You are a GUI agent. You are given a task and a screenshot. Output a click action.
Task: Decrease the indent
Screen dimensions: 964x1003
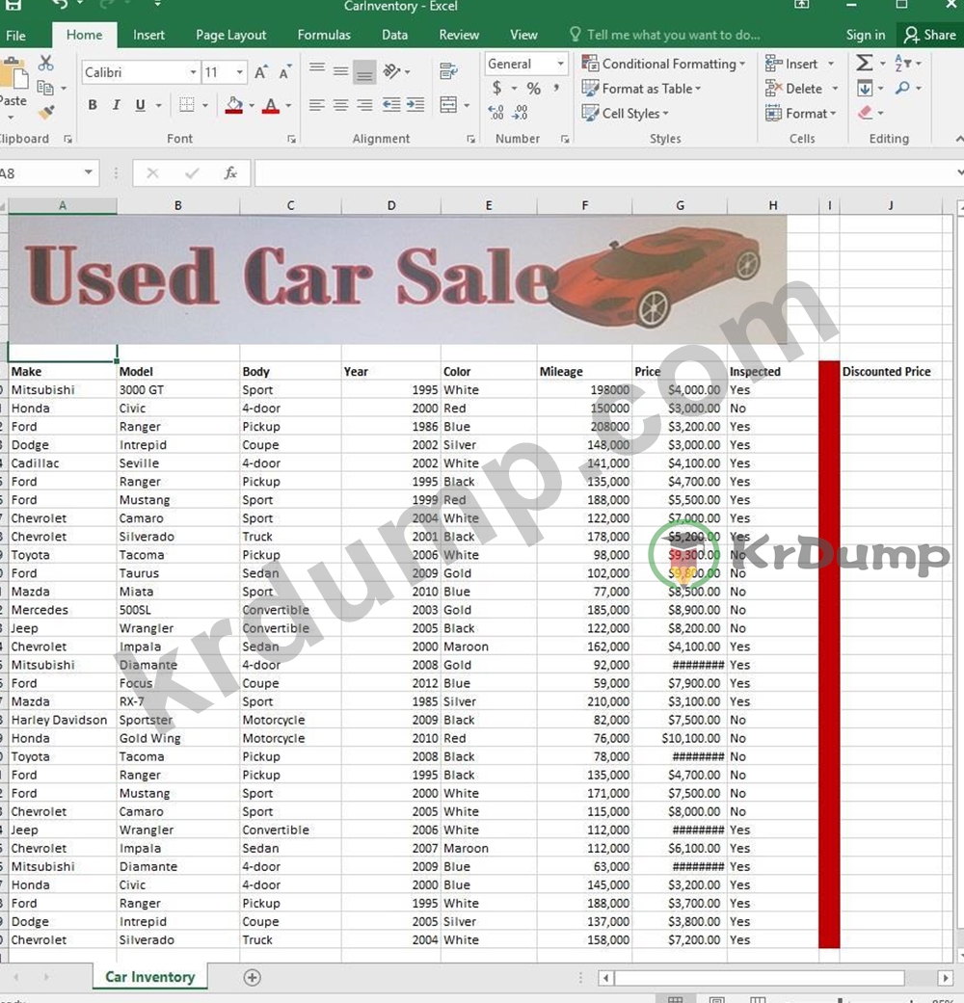click(391, 105)
